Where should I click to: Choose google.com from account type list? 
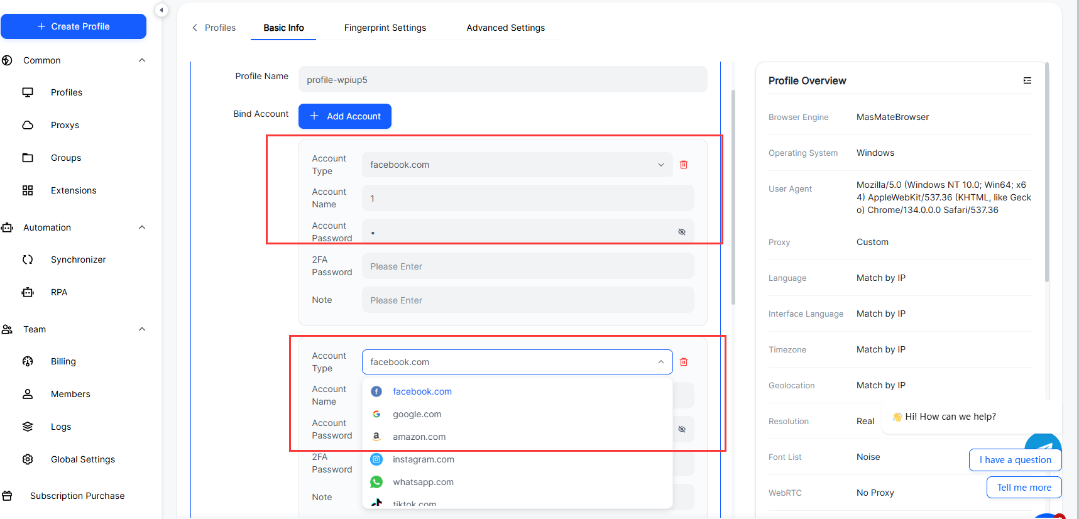(x=417, y=414)
